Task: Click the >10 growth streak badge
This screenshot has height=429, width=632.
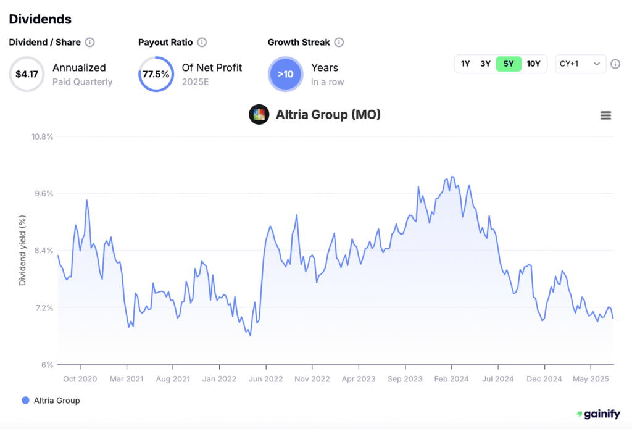Action: [x=285, y=74]
